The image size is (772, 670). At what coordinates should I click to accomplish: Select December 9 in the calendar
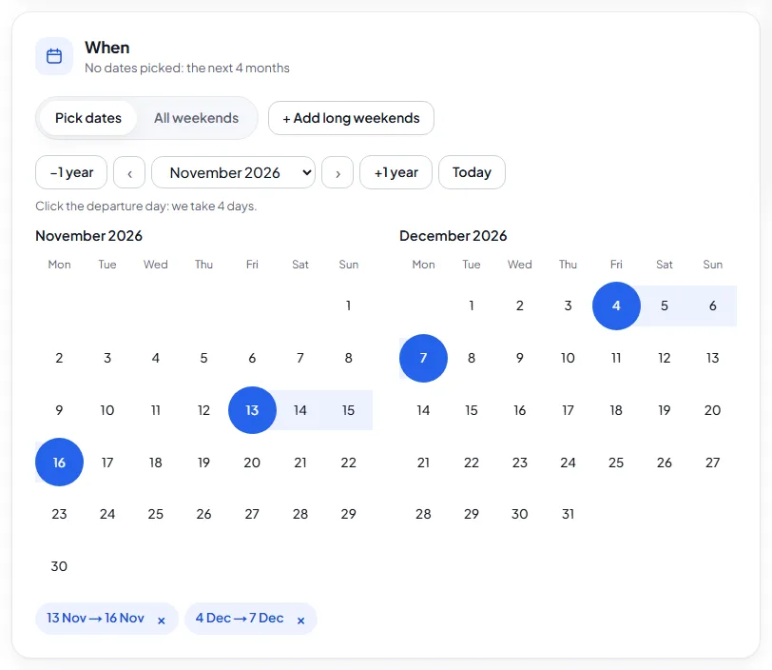tap(520, 358)
